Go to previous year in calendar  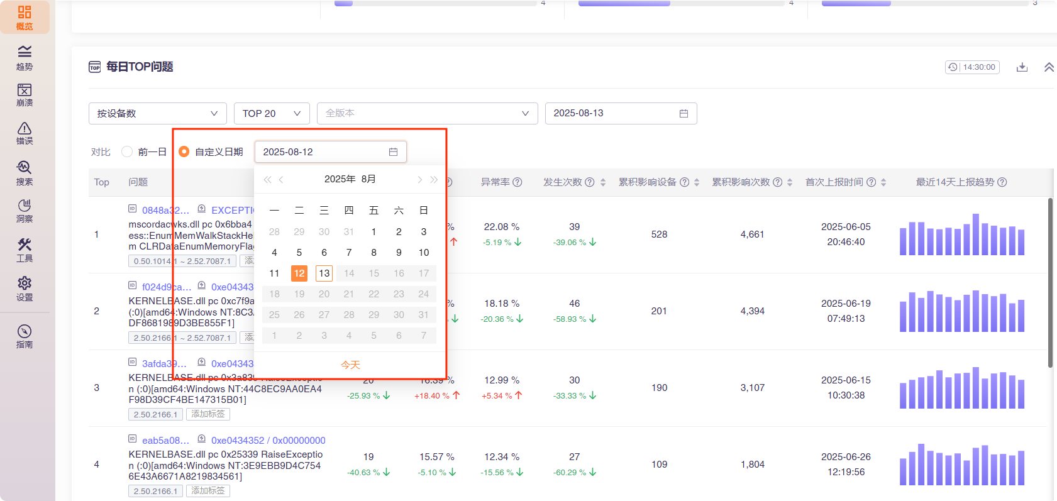coord(267,180)
